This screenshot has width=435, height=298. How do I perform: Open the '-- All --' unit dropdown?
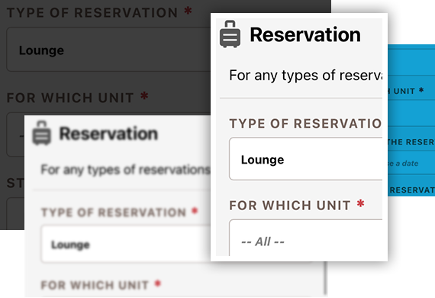(305, 238)
